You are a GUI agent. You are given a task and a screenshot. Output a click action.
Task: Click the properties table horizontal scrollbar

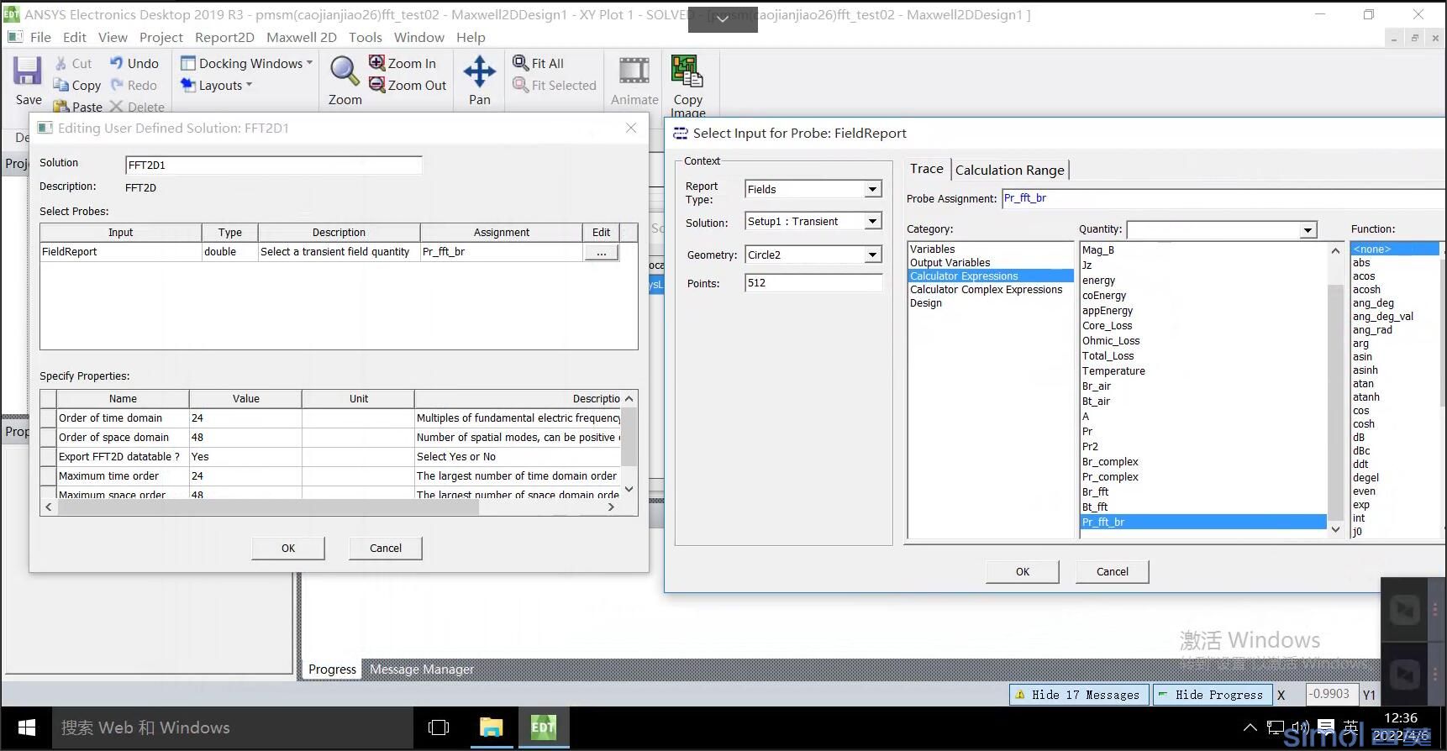coord(269,507)
